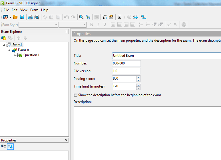Open the File menu
The width and height of the screenshot is (221, 160).
[6, 10]
